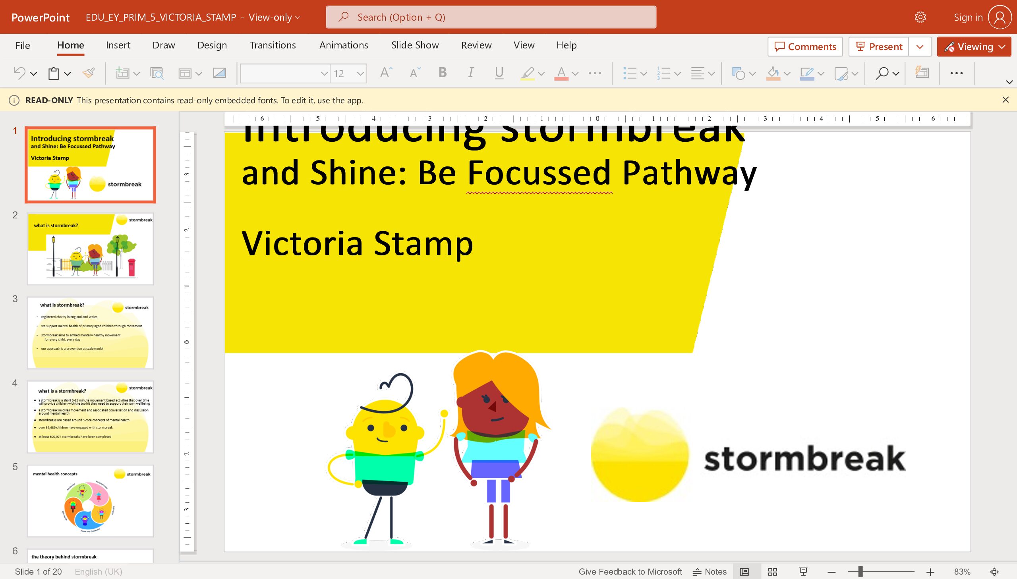Click the Comments button
The width and height of the screenshot is (1017, 579).
805,46
